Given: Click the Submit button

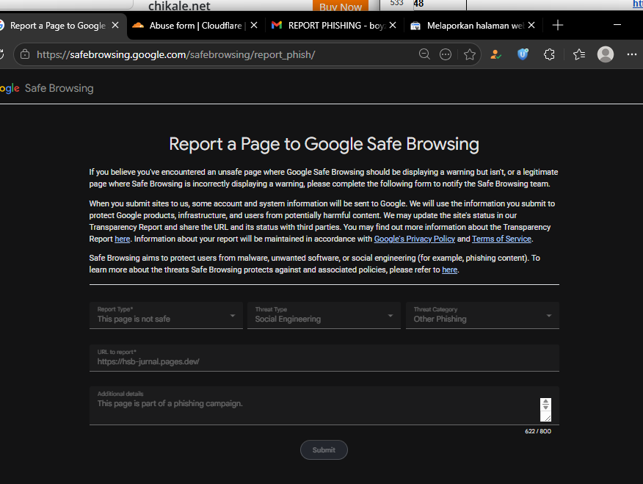Looking at the screenshot, I should tap(324, 450).
